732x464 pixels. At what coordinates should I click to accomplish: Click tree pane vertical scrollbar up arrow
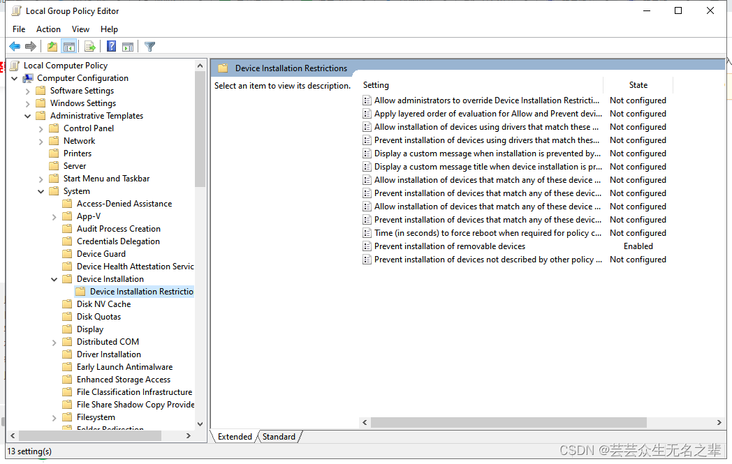coord(200,66)
